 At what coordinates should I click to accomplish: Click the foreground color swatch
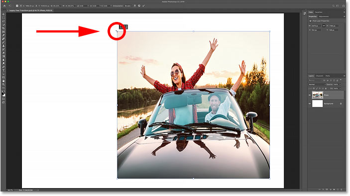2,94
